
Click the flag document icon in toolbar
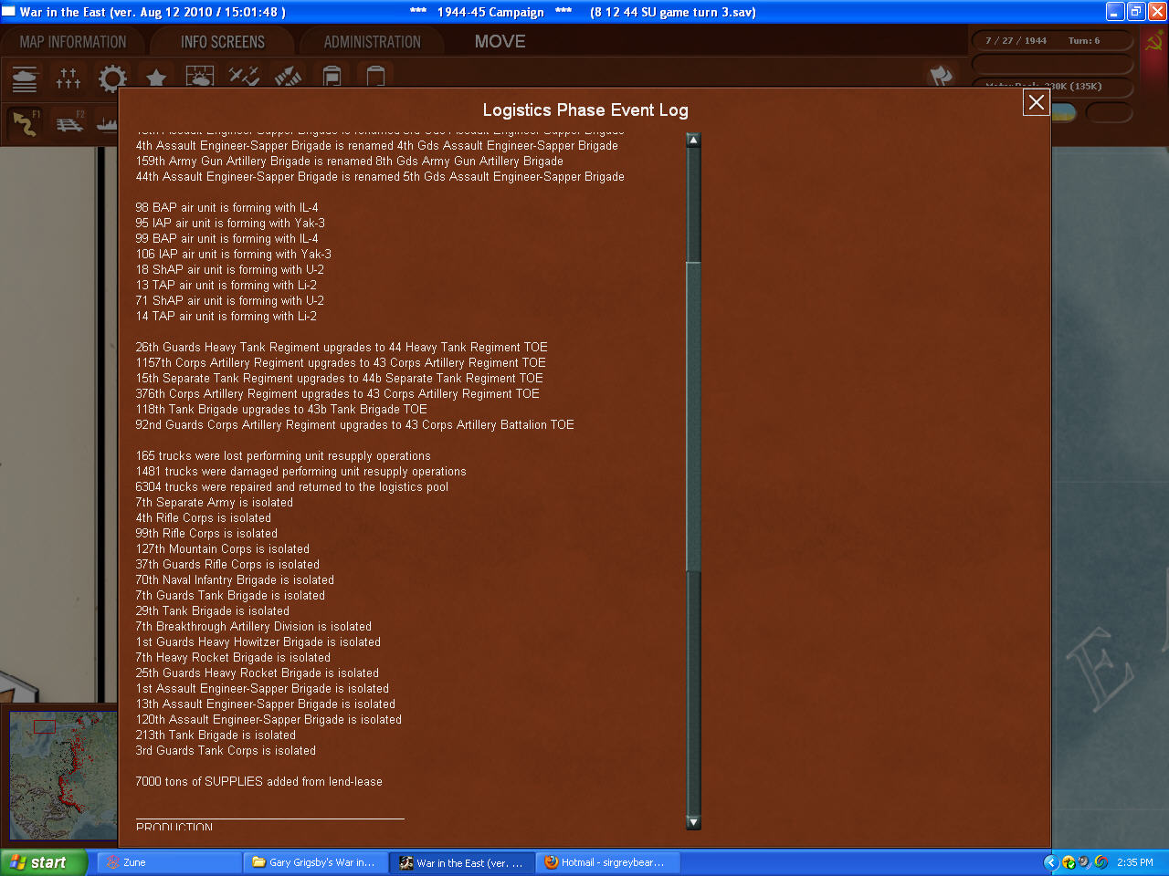coord(332,78)
